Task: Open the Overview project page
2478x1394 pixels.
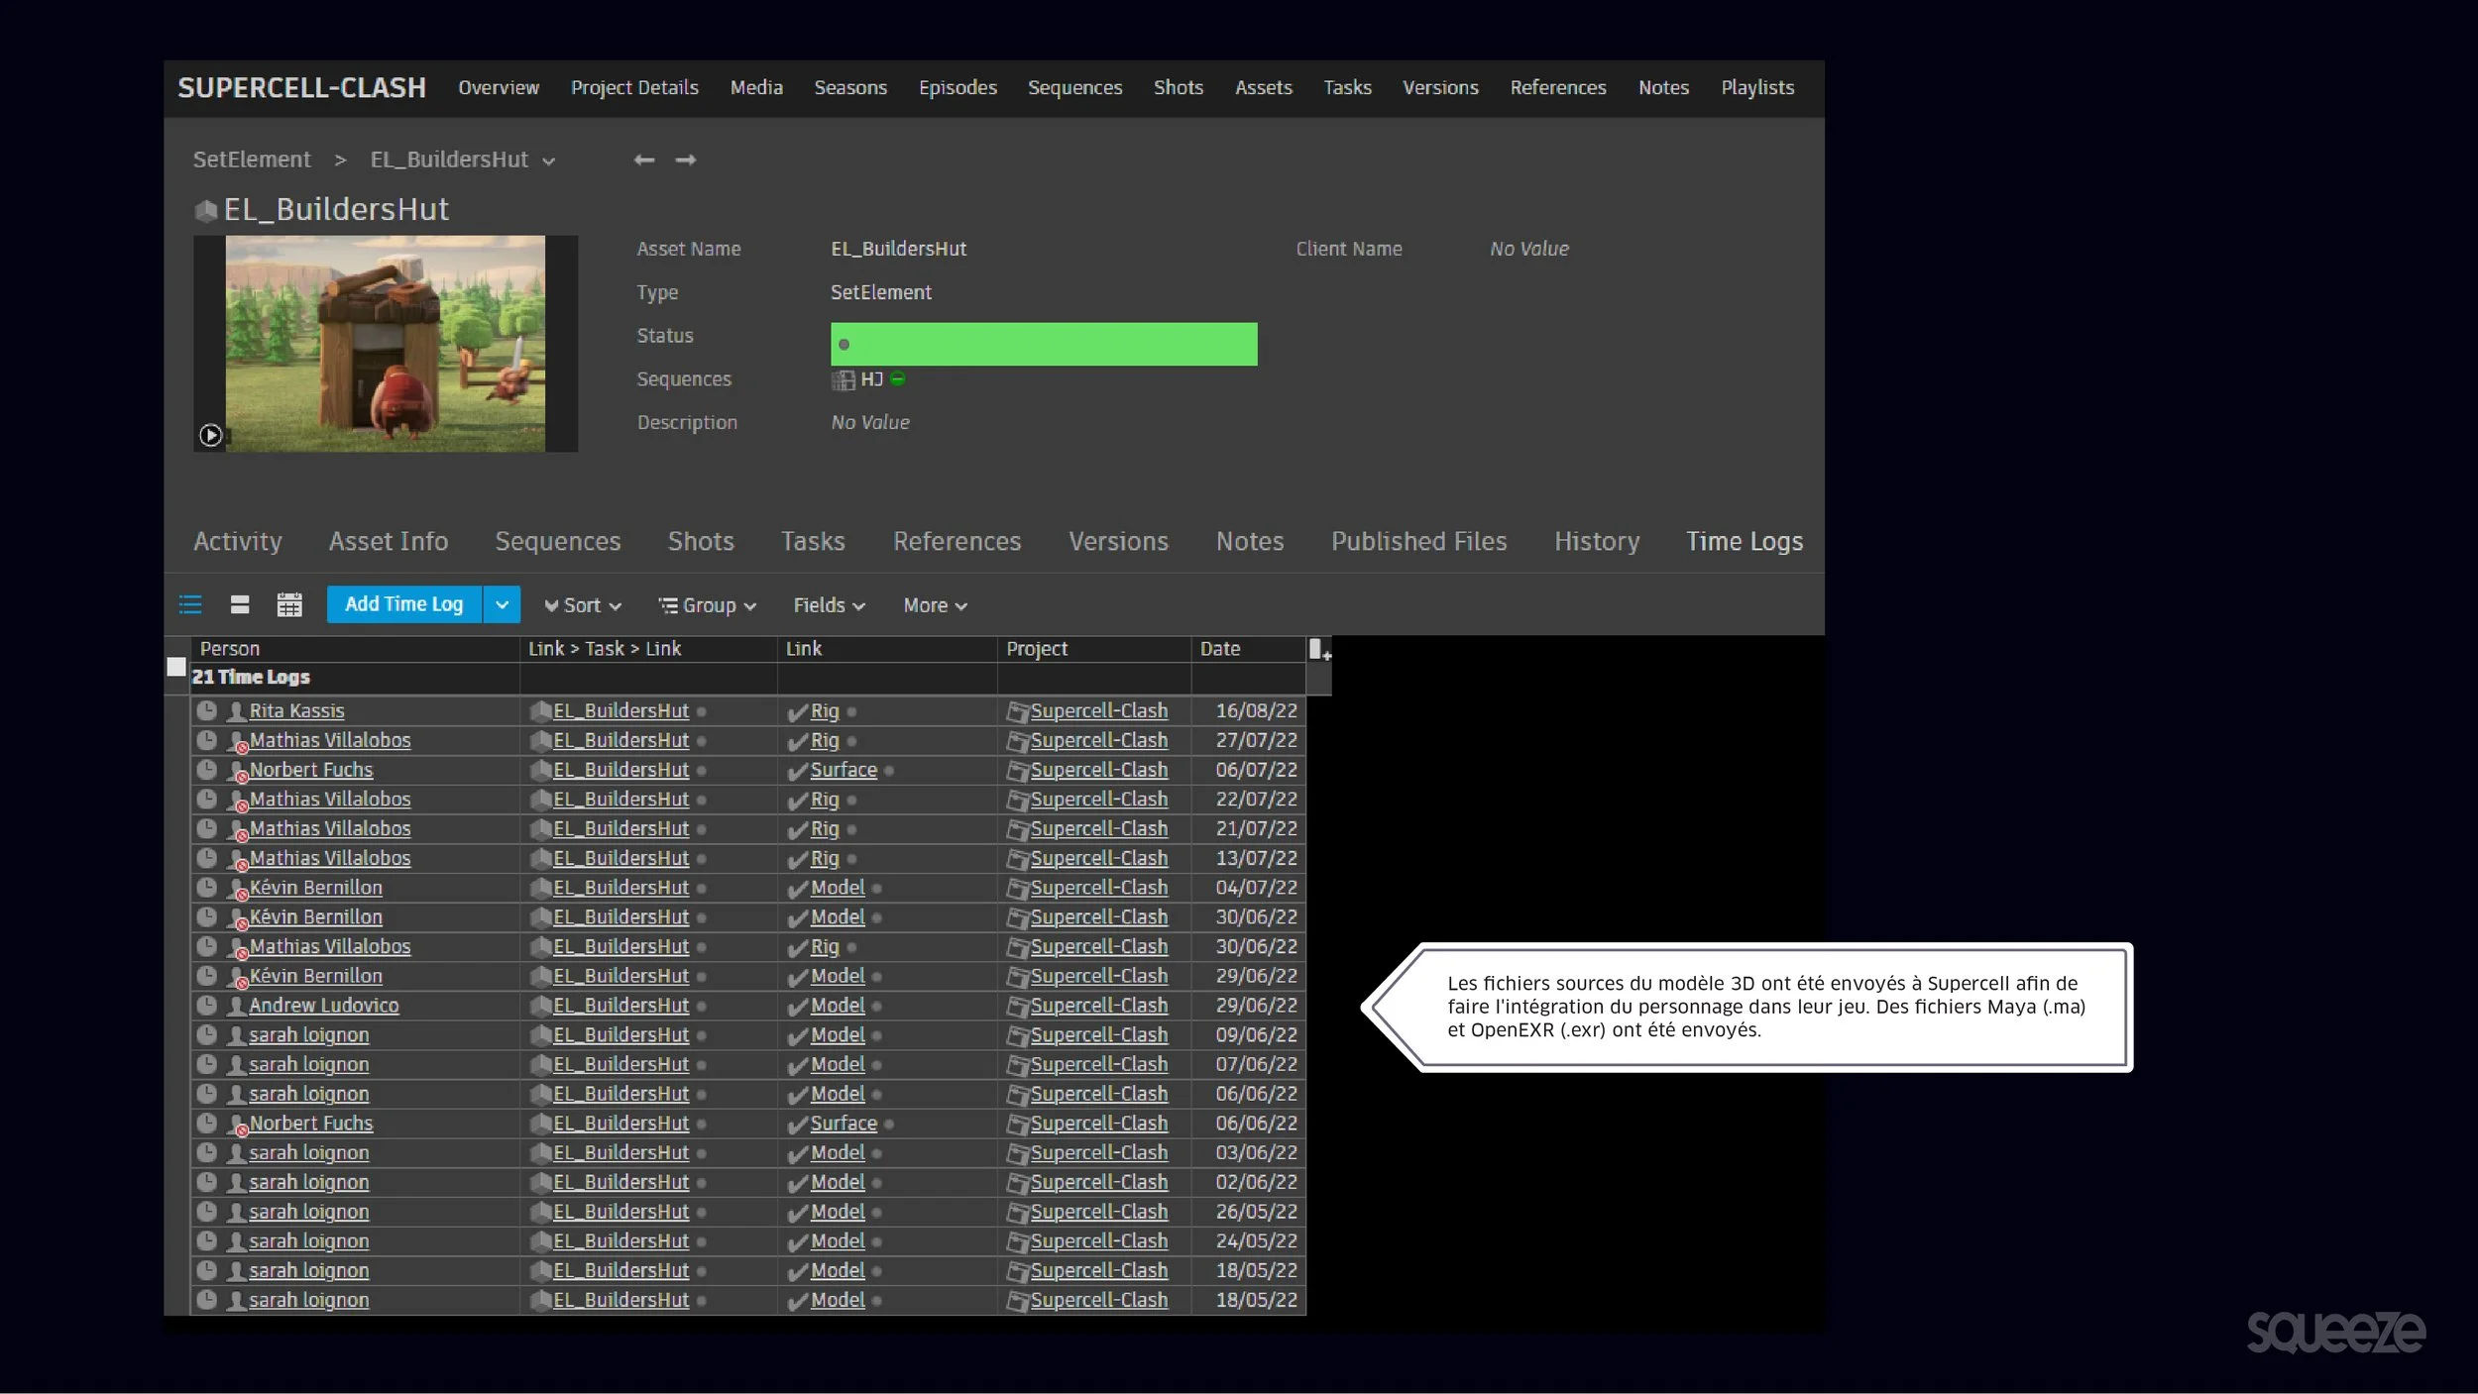Action: (x=499, y=87)
